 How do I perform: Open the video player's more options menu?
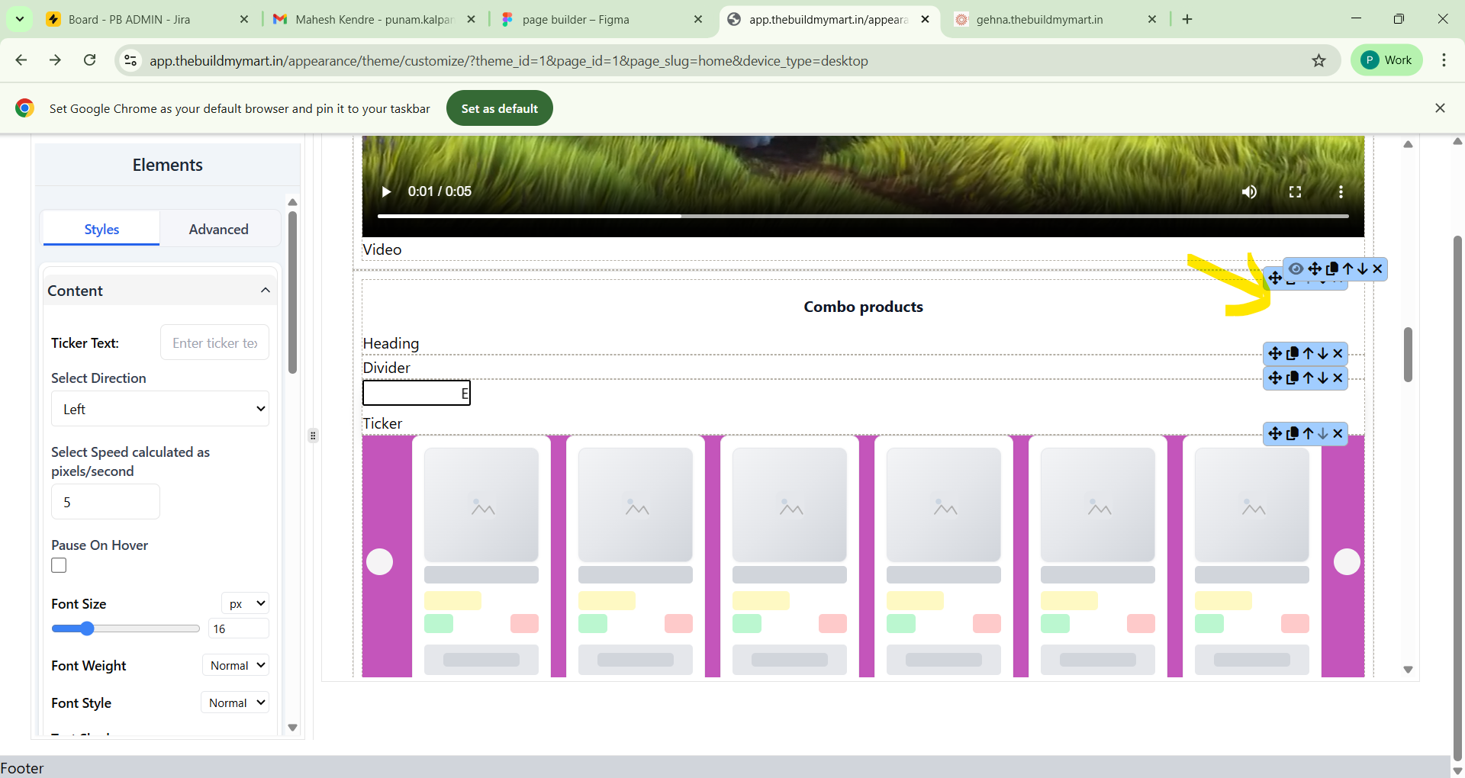pos(1341,191)
